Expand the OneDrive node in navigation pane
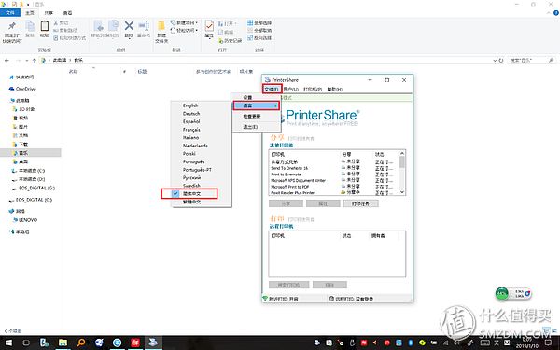 tap(7, 89)
